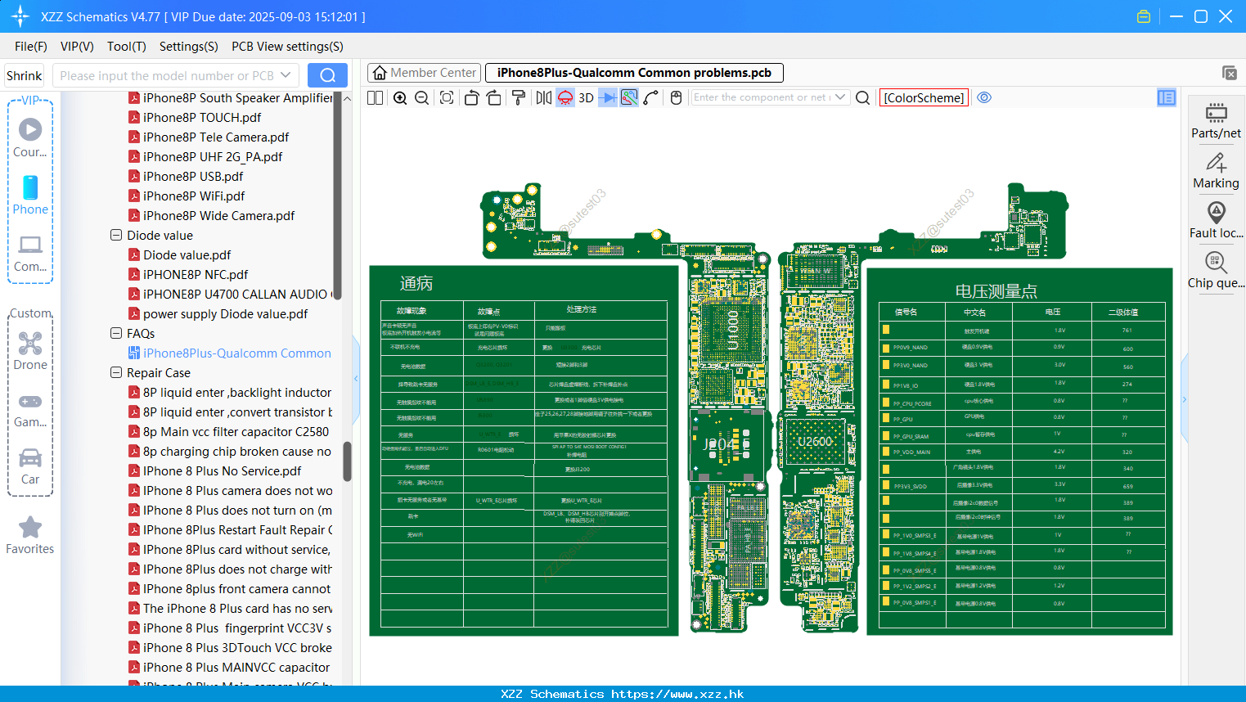Click the dual-view split icon in PCB toolbar
Image resolution: width=1246 pixels, height=702 pixels.
click(375, 97)
